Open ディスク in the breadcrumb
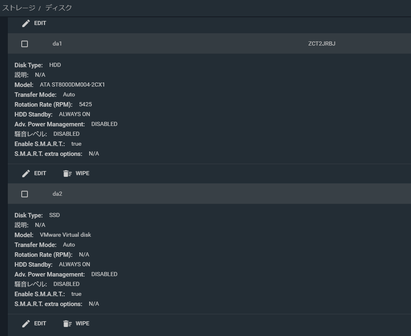The width and height of the screenshot is (411, 336). (x=59, y=8)
